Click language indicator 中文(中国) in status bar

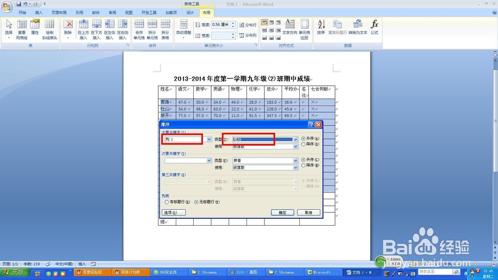[64, 264]
